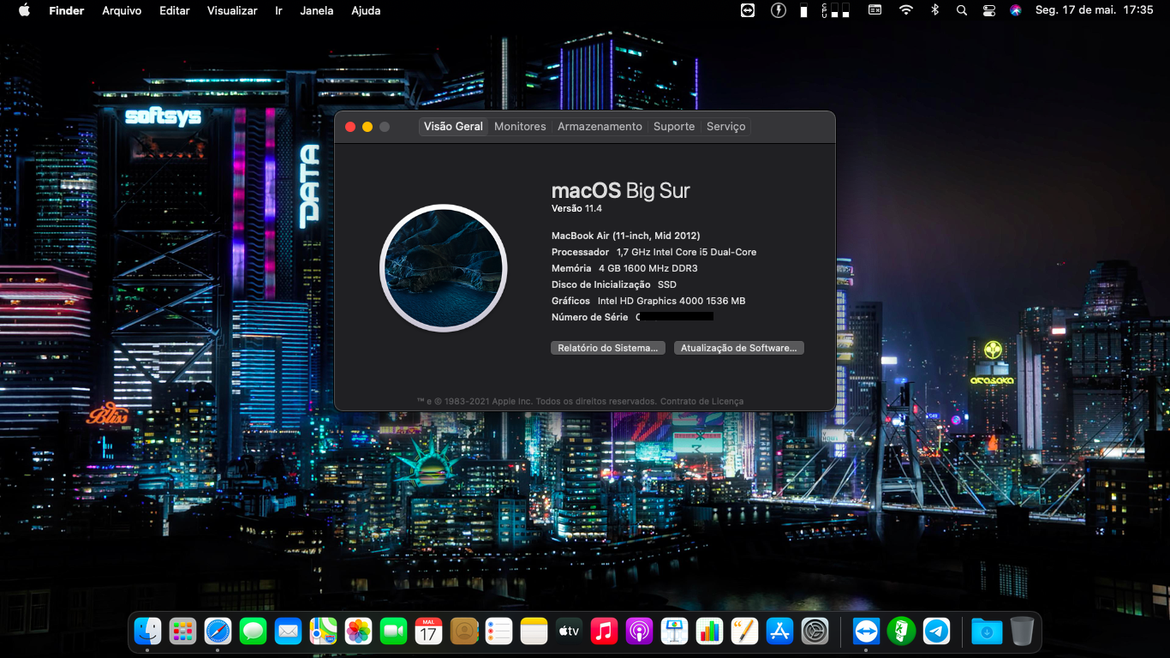Open the Editar menu
1170x658 pixels.
(x=175, y=10)
